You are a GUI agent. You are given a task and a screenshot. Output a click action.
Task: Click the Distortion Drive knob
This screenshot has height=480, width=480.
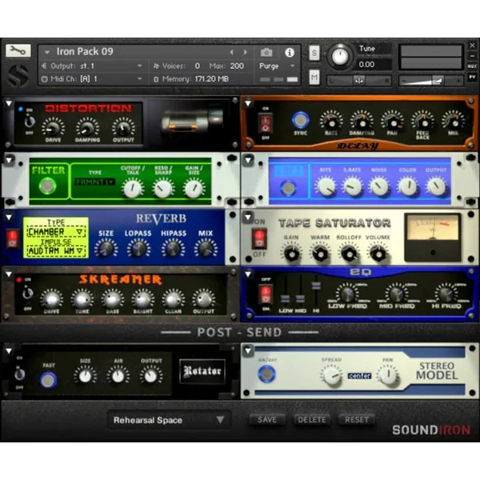click(53, 128)
